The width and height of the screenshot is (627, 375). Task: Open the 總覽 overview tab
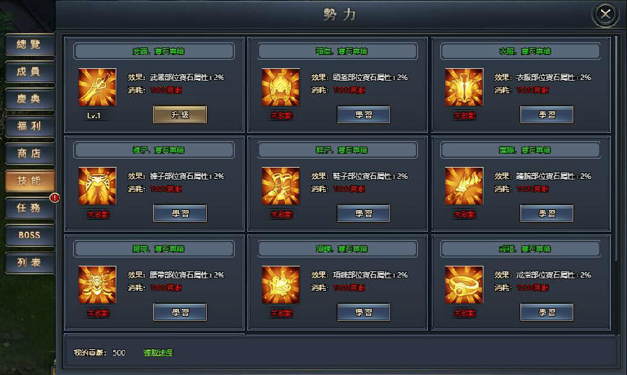(x=29, y=45)
